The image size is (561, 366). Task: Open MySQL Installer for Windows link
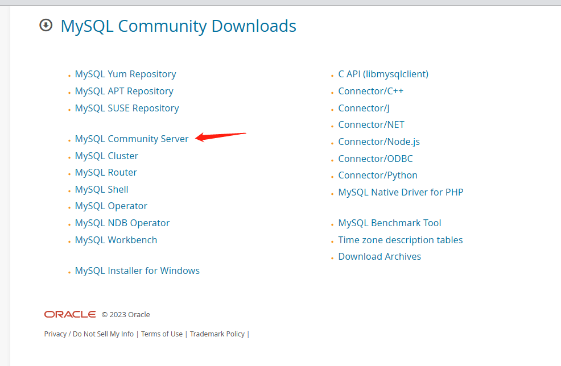click(137, 271)
